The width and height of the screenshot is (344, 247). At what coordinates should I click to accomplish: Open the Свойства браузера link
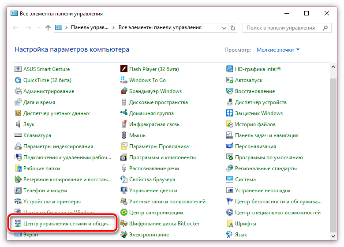point(152,180)
